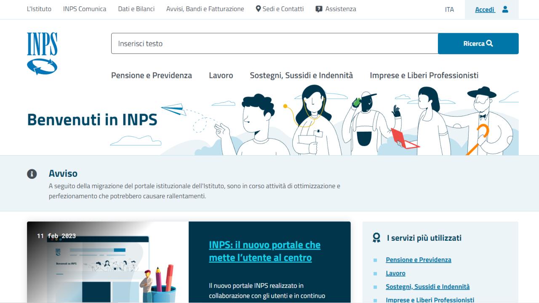The height and width of the screenshot is (303, 539).
Task: Click the INPS logo
Action: [x=42, y=53]
